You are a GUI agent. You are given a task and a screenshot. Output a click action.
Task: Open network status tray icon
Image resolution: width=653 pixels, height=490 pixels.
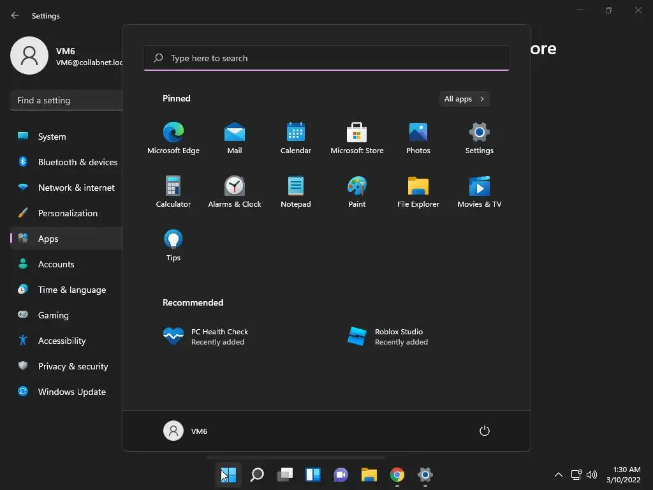click(576, 475)
